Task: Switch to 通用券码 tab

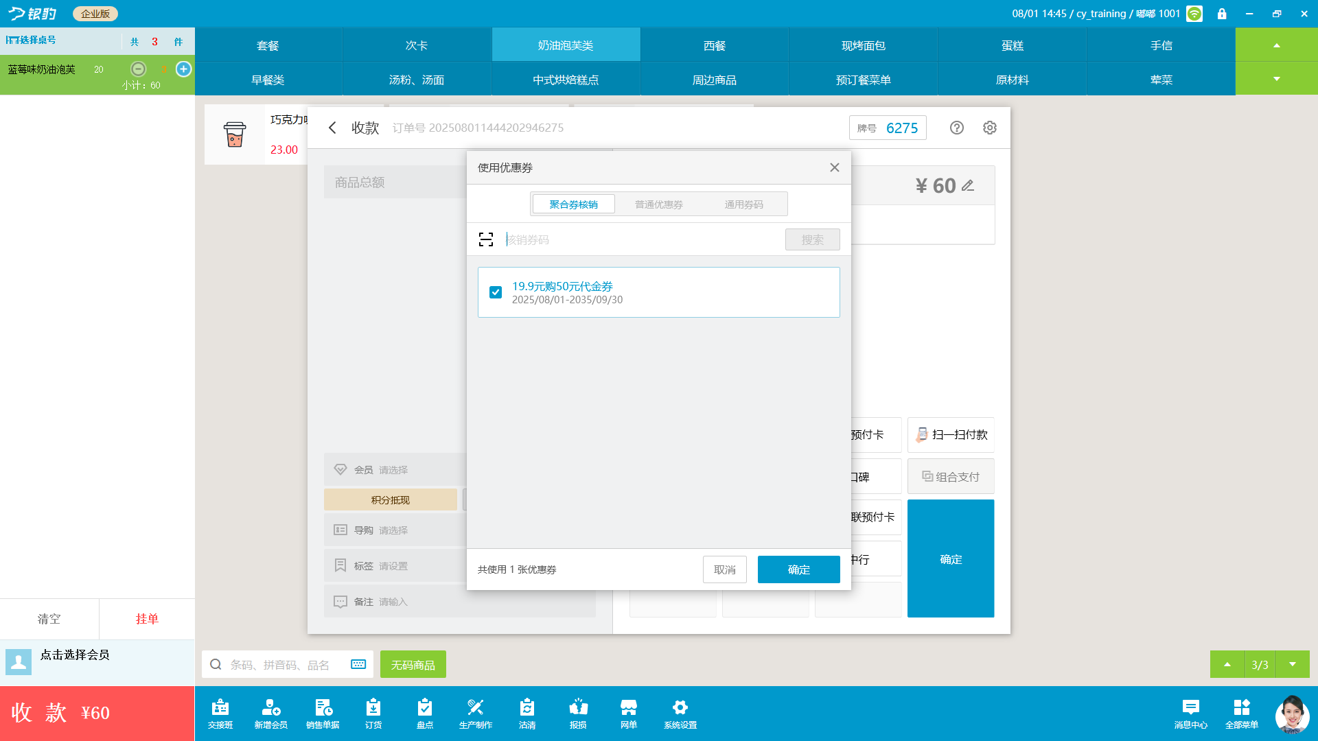Action: coord(744,204)
